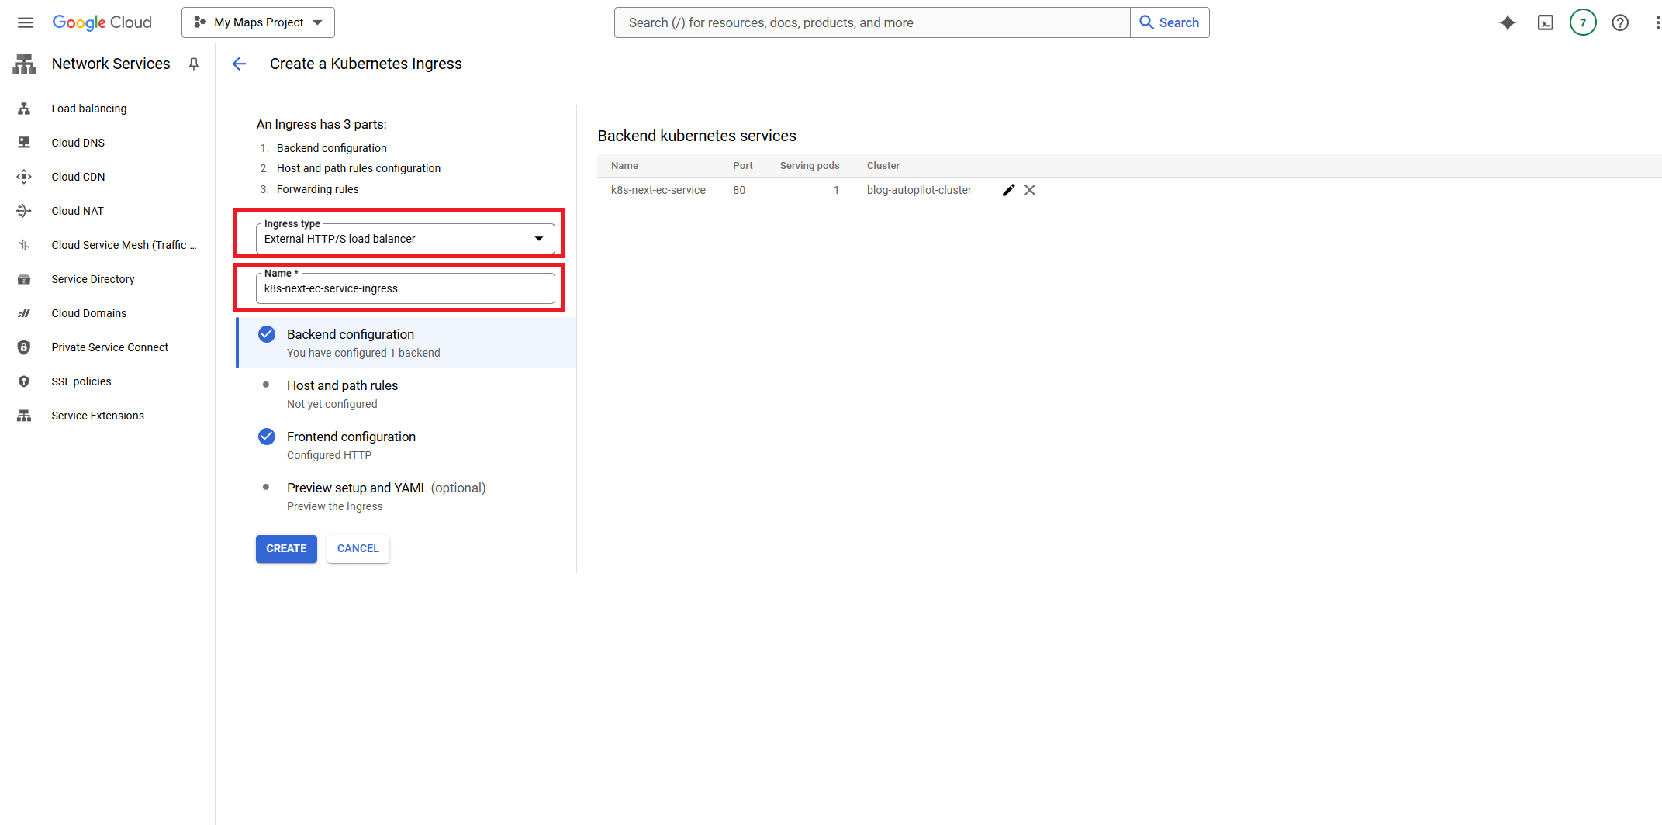Remove the k8s-next-ec-service backend row

pos(1030,190)
